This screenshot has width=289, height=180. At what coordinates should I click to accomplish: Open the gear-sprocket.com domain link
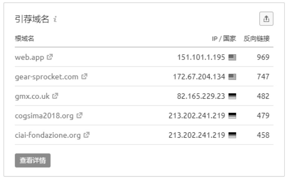[47, 76]
